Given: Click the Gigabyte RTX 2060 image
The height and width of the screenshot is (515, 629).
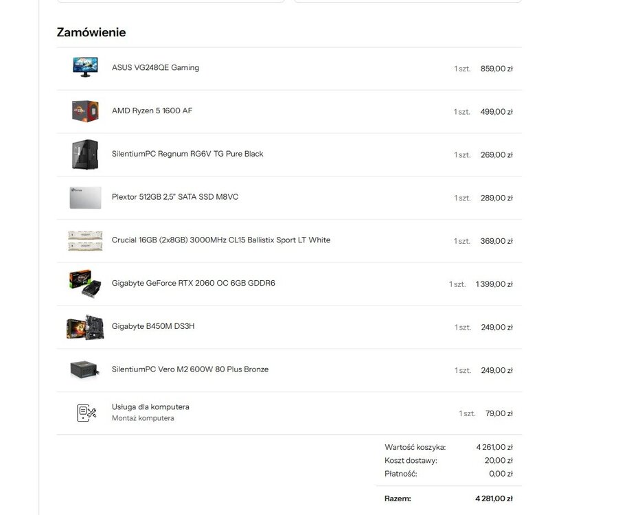Looking at the screenshot, I should point(85,284).
